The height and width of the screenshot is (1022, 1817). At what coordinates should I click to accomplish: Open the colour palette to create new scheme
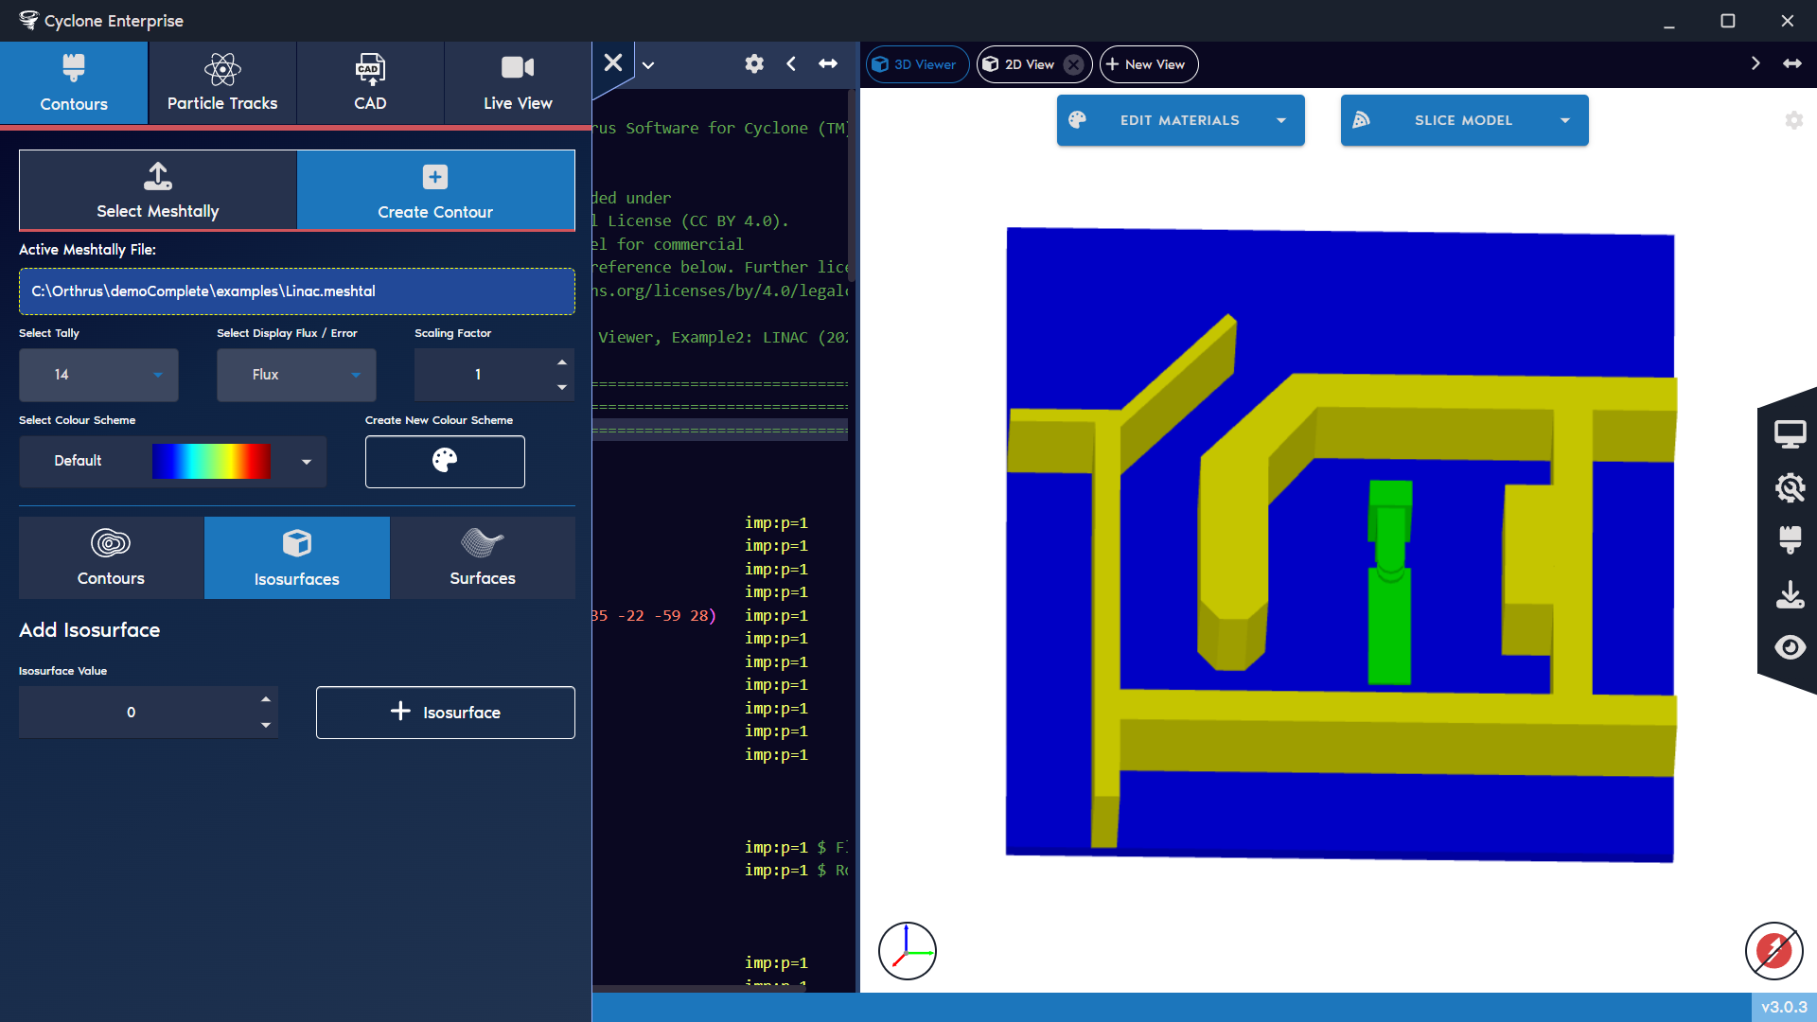[x=445, y=462]
